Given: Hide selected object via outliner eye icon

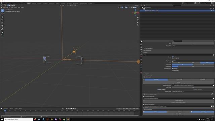Looking at the screenshot, I should pos(212,10).
